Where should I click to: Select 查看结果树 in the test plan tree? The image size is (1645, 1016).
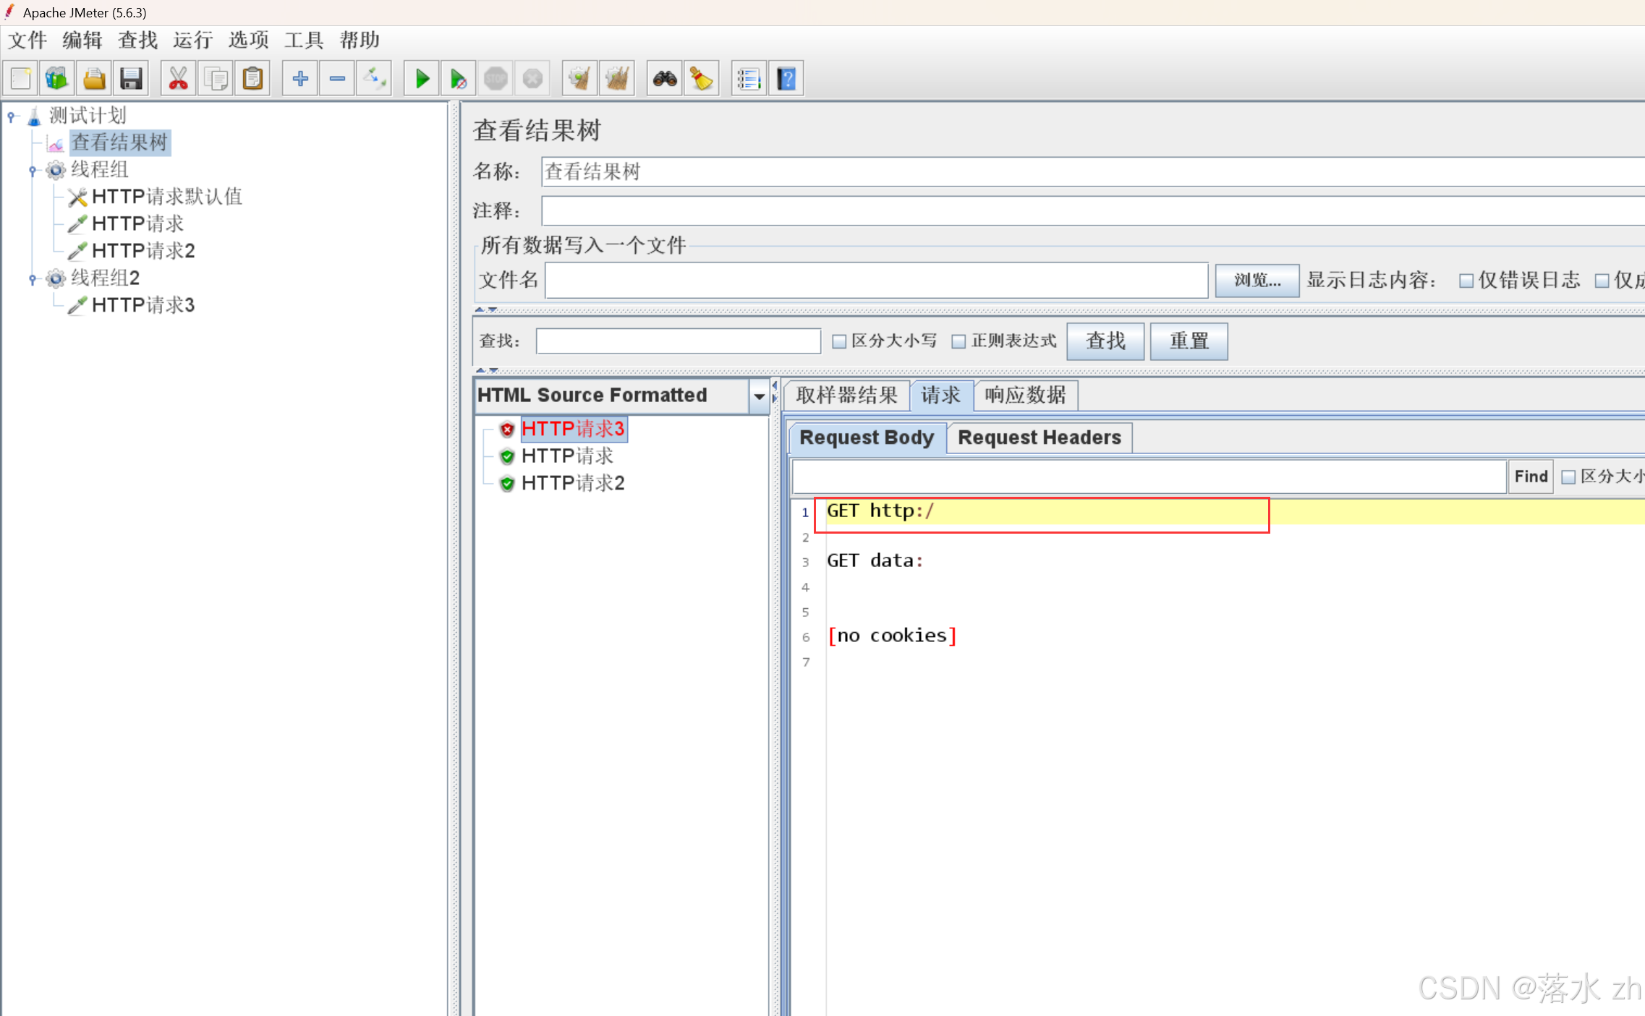tap(119, 142)
